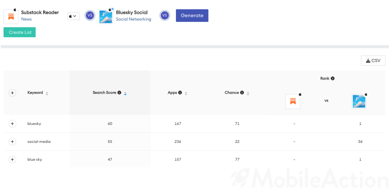Click the Substack Reader app icon in header

tap(11, 17)
